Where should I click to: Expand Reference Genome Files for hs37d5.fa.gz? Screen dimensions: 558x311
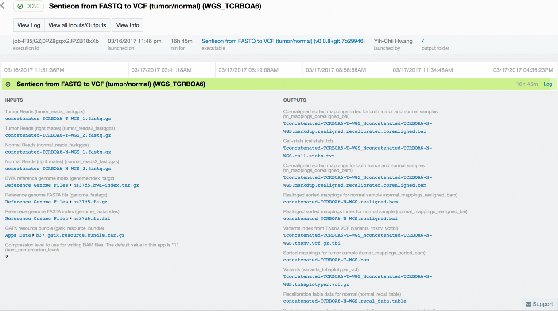[x=37, y=202]
